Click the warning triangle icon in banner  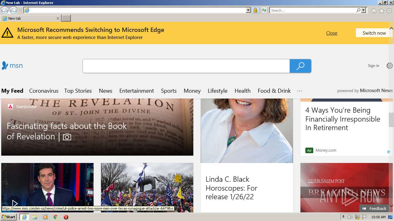tap(7, 33)
